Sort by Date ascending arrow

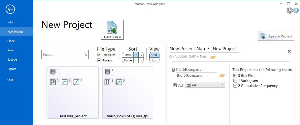[136, 55]
